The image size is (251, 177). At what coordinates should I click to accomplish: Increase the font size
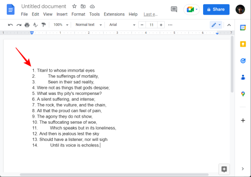(x=161, y=25)
